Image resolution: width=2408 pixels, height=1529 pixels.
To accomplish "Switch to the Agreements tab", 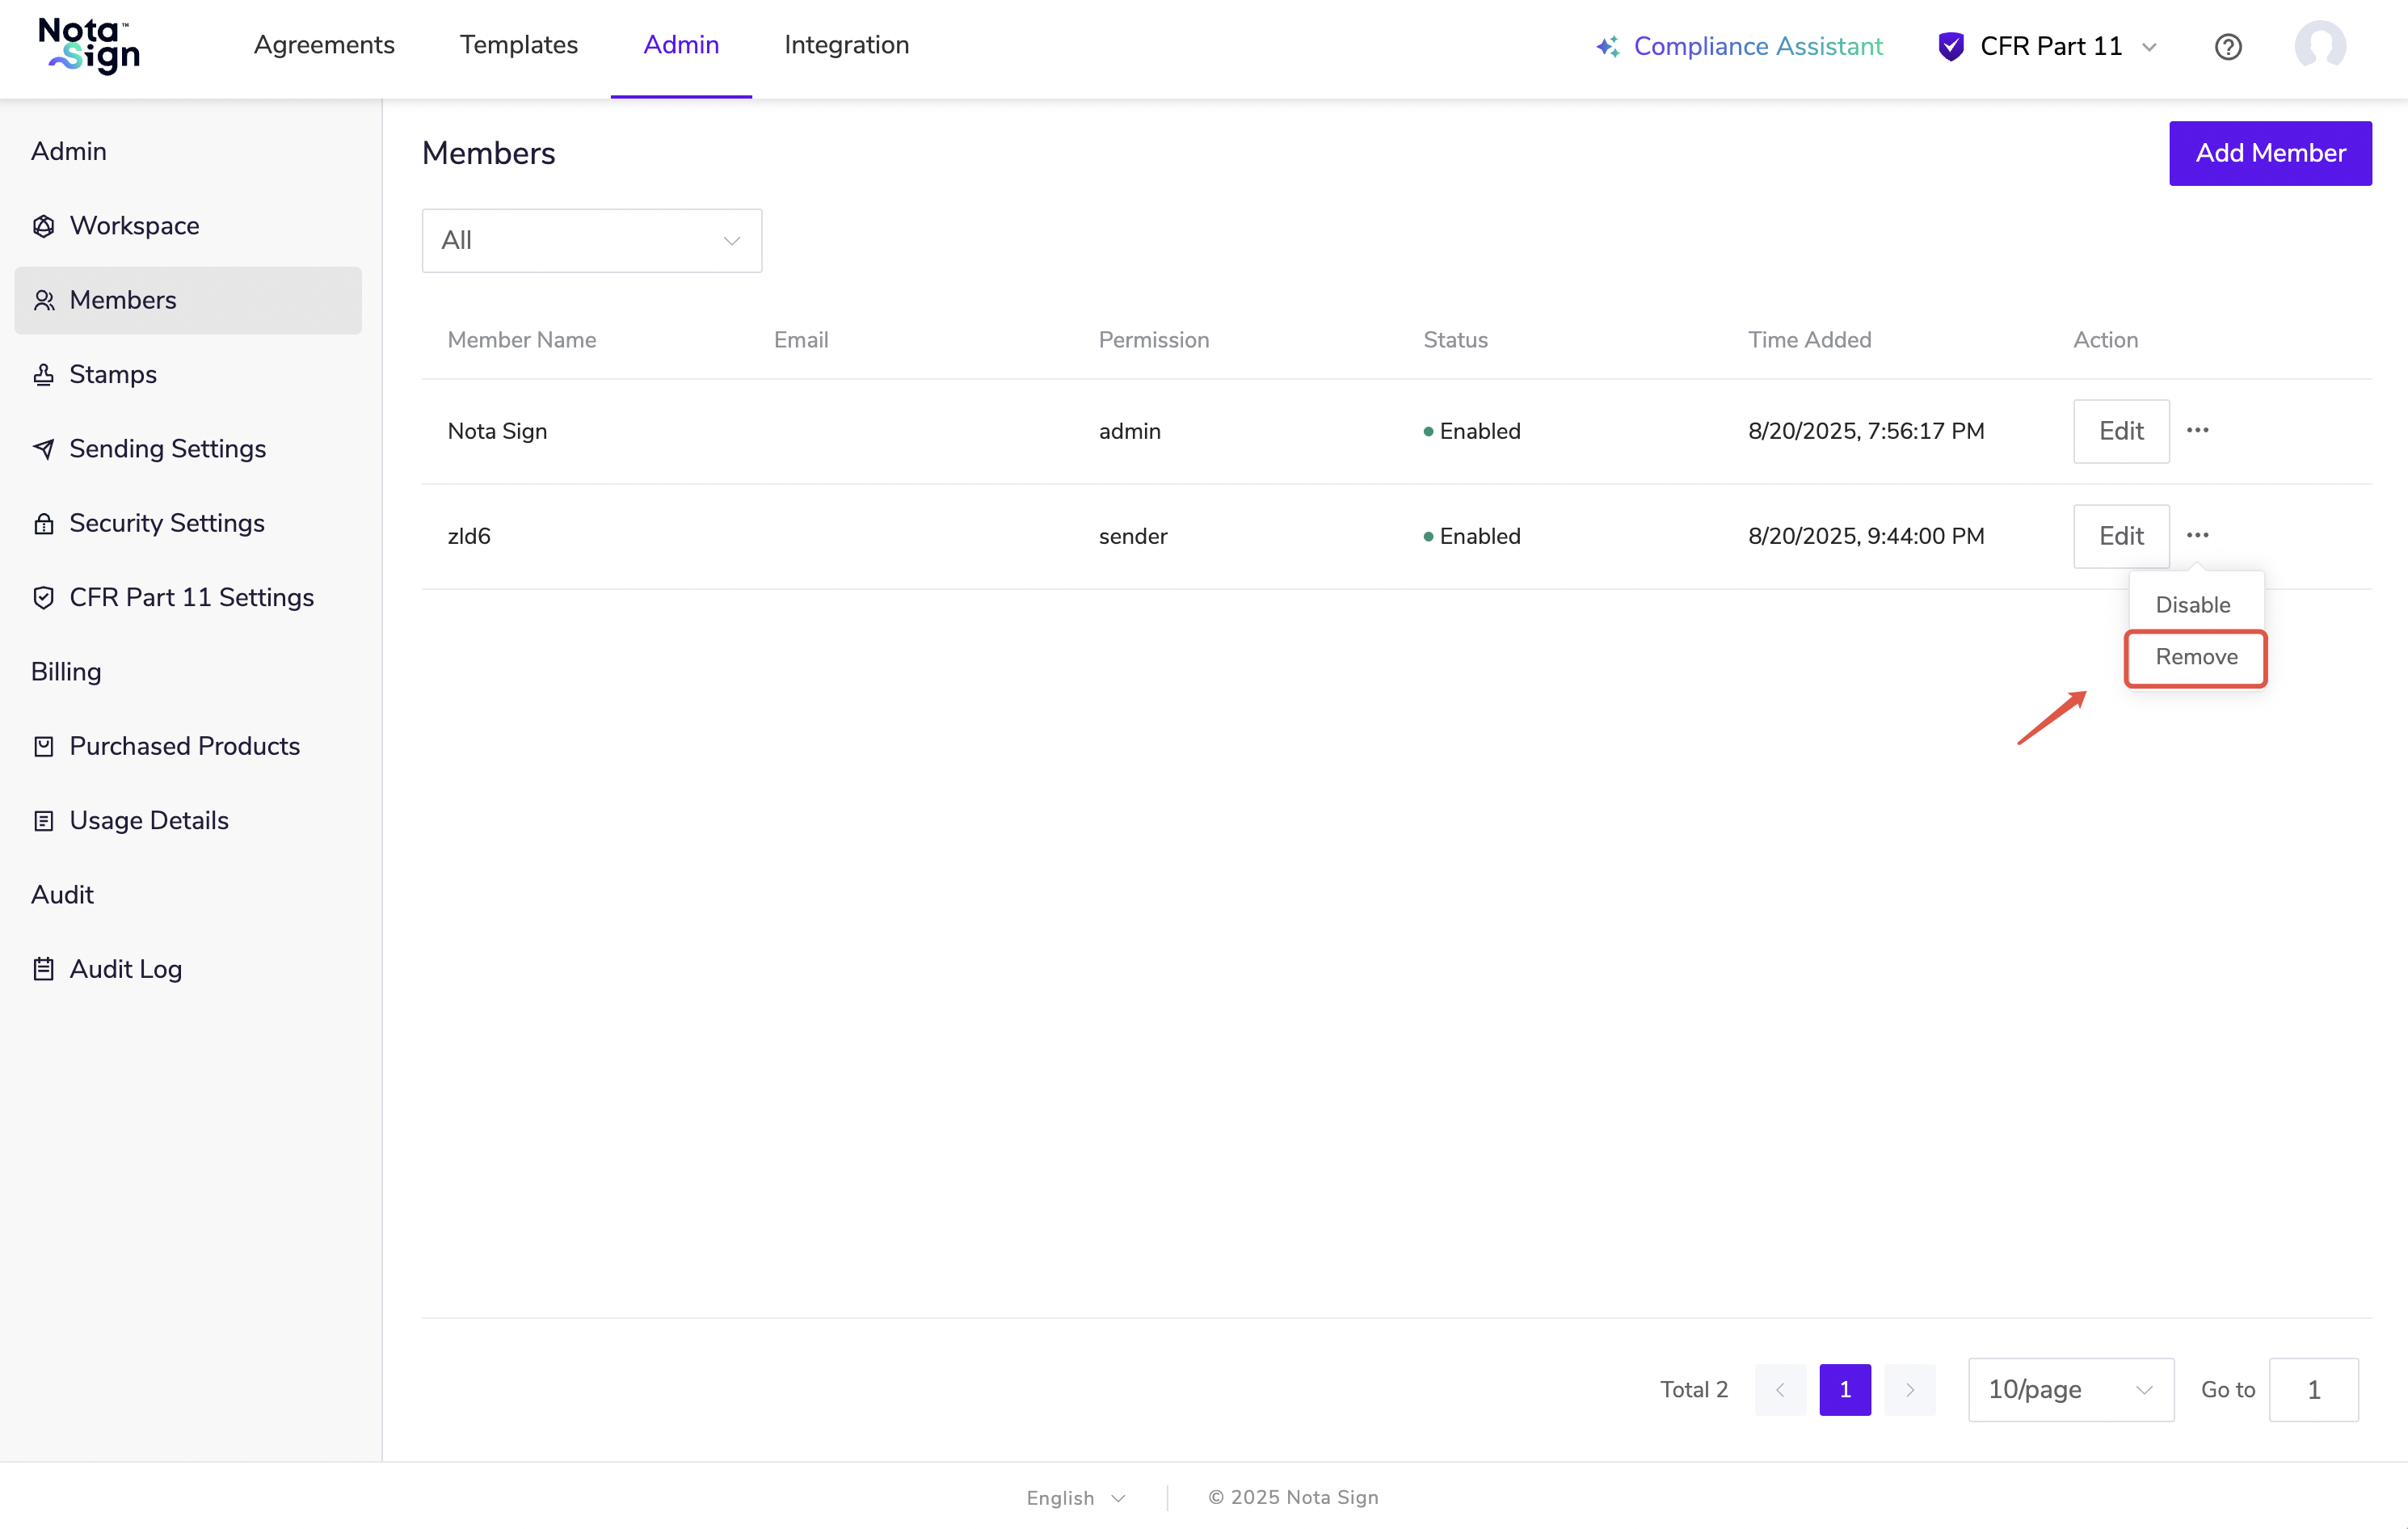I will coord(324,45).
